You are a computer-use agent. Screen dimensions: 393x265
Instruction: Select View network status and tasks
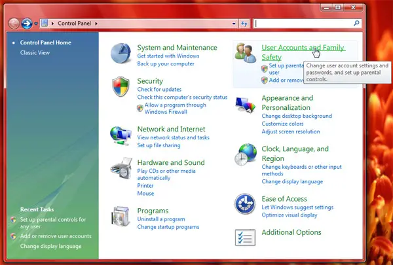[x=173, y=137]
